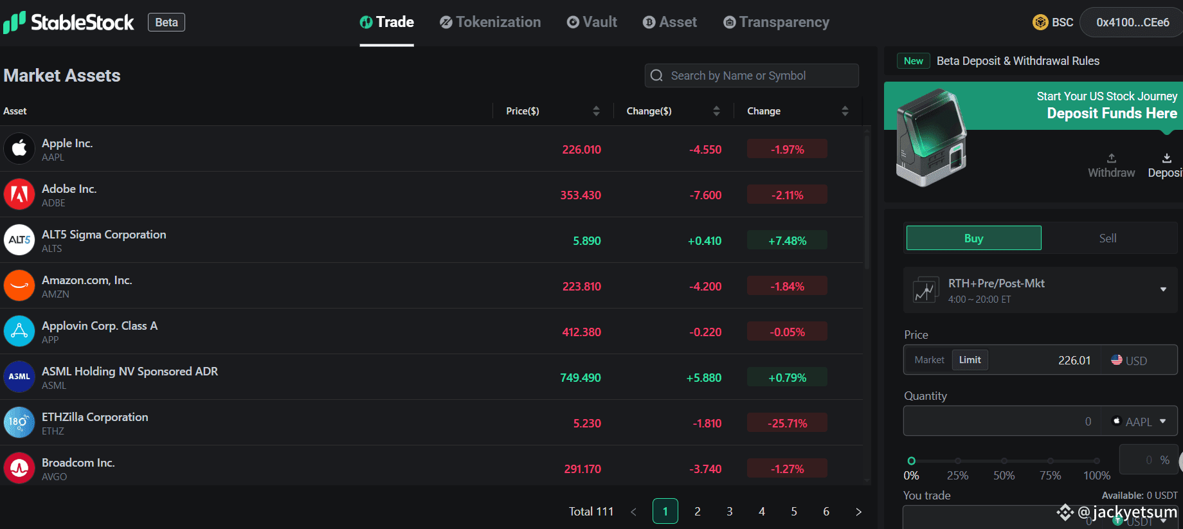Select the ALT5 Sigma Corporation row name
1183x529 pixels.
tap(104, 235)
